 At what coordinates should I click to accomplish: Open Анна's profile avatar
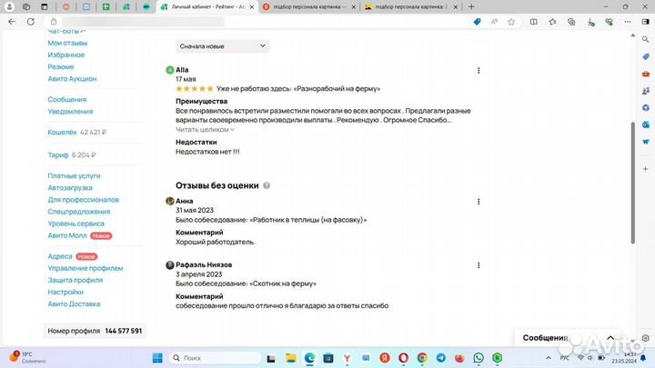(x=169, y=201)
